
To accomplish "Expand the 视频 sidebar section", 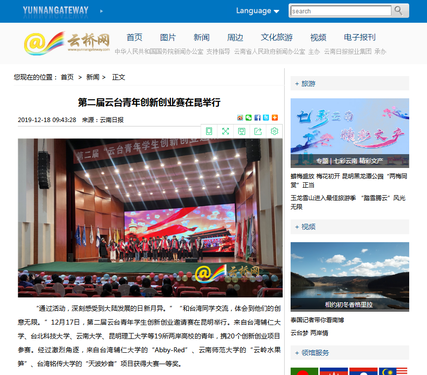I will click(x=305, y=227).
